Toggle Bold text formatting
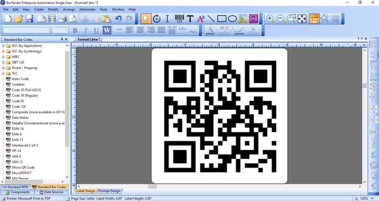This screenshot has width=379, height=201. [x=75, y=31]
